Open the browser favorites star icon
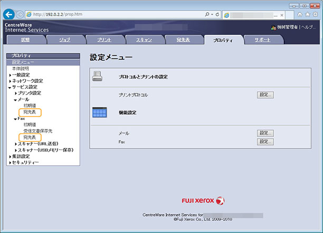The width and height of the screenshot is (323, 233). (308, 14)
